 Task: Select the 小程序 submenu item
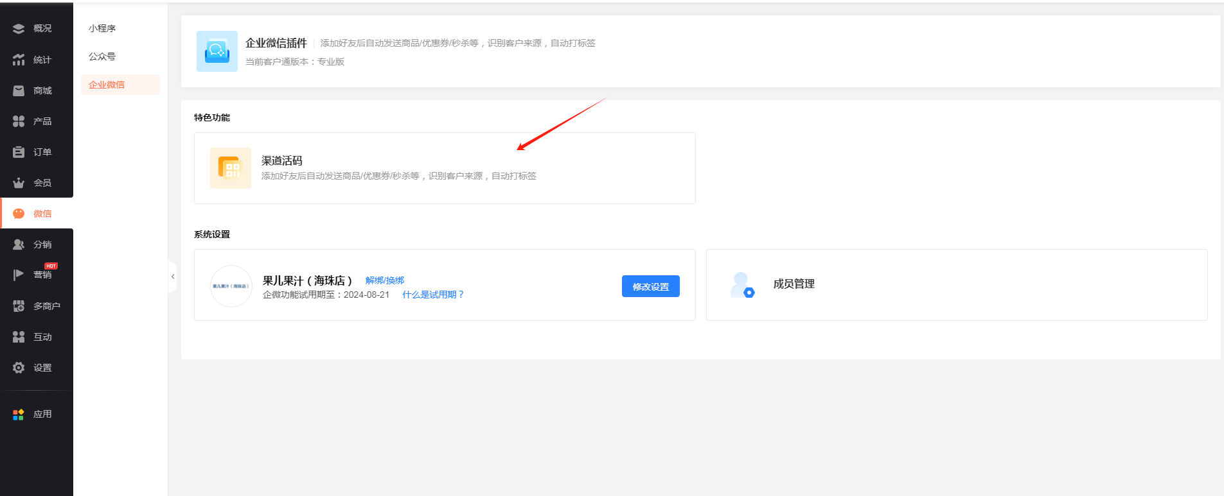102,28
